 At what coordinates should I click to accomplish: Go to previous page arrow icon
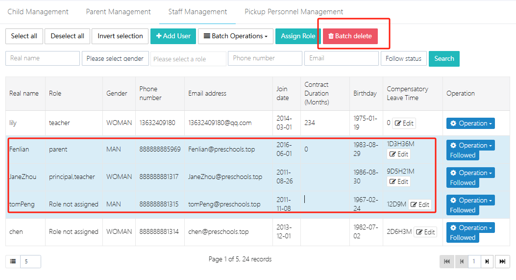(x=461, y=262)
